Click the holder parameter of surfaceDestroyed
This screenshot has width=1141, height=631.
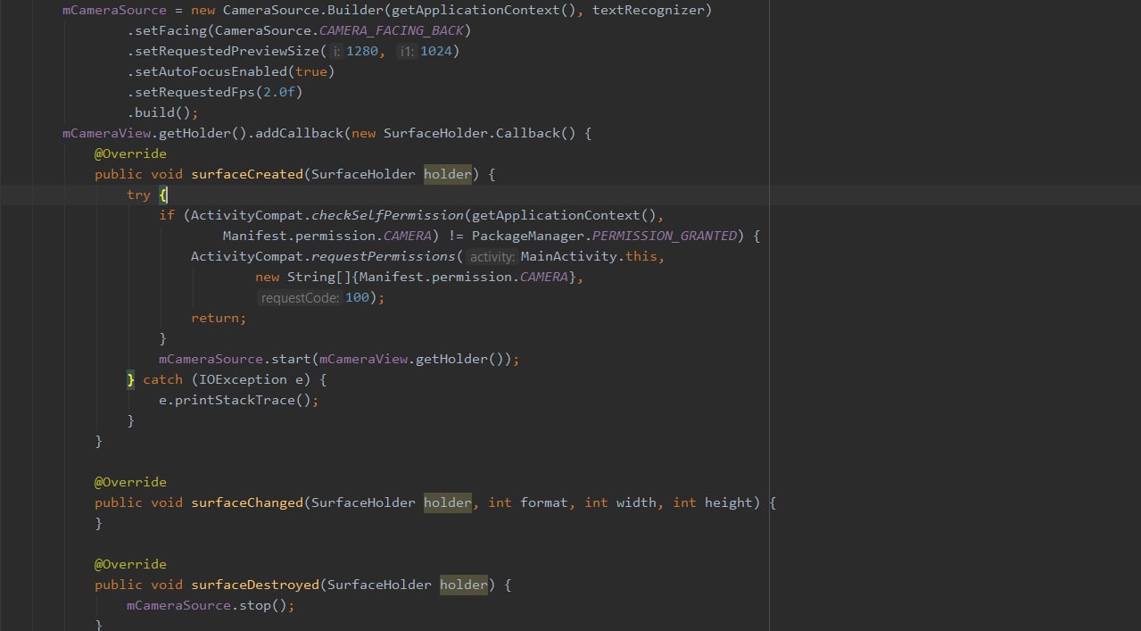coord(463,585)
